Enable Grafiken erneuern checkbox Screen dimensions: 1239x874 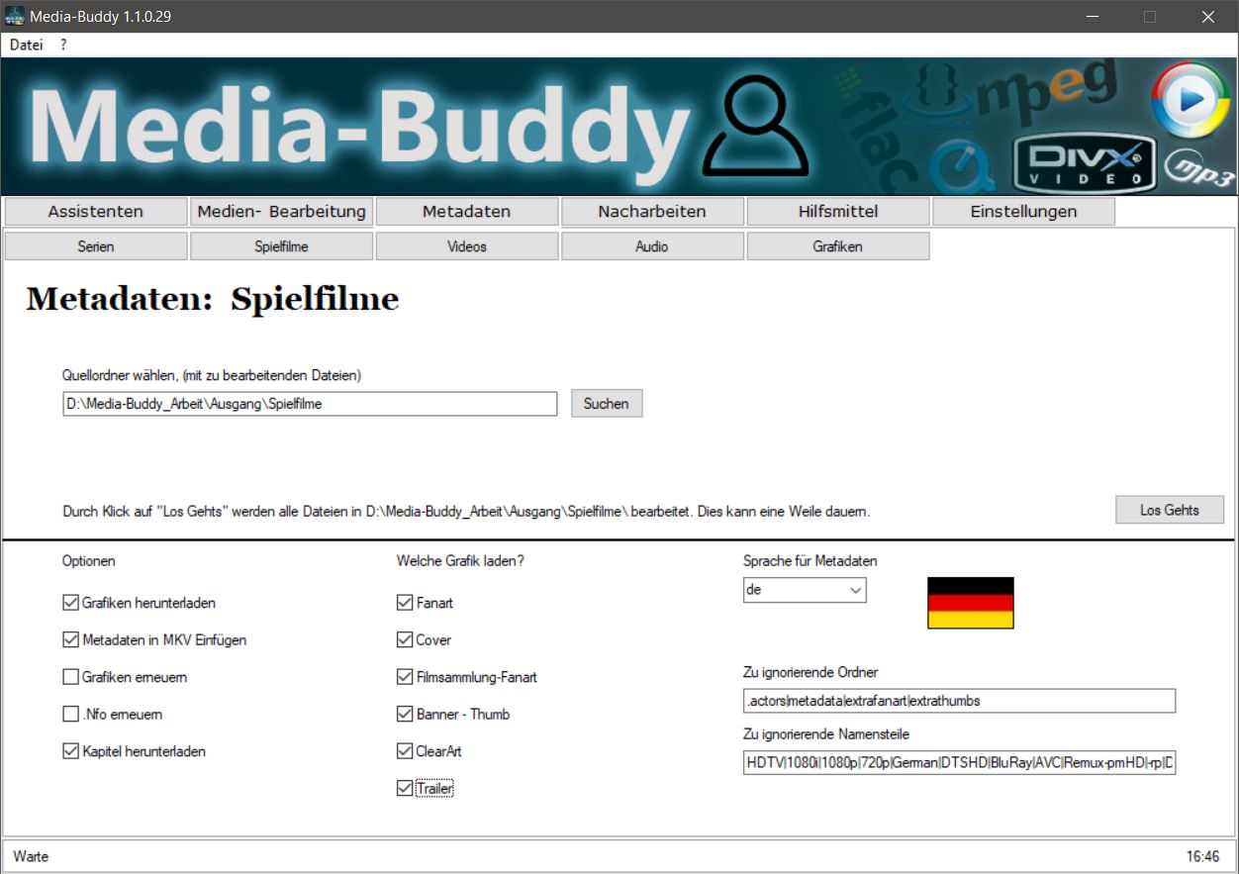(70, 677)
